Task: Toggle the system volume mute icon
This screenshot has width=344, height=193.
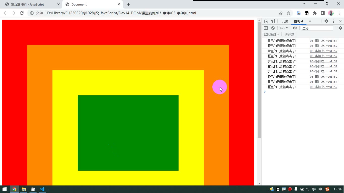Action: click(314, 189)
